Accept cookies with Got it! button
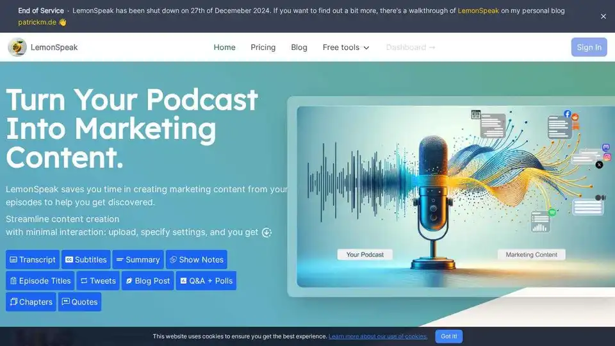 pyautogui.click(x=448, y=336)
